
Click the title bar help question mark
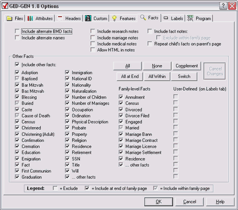click(x=223, y=6)
